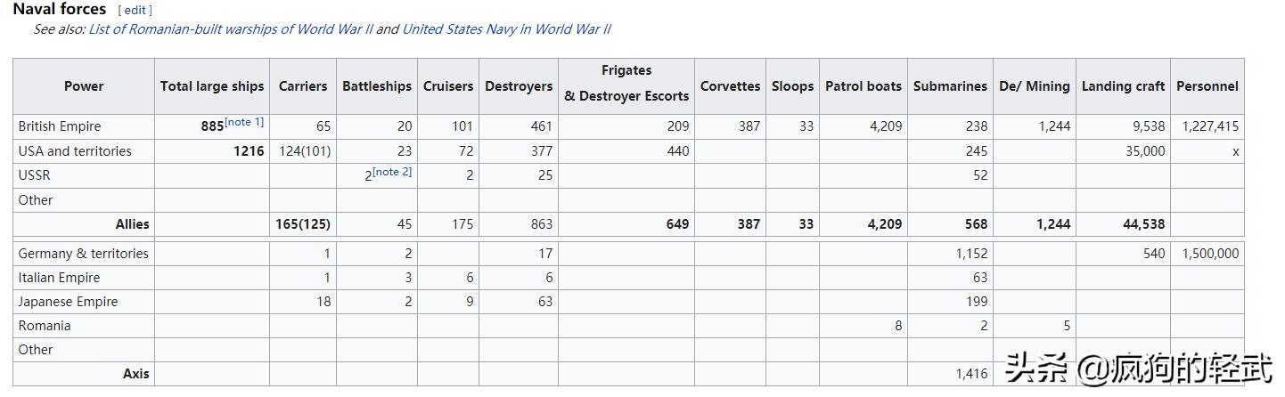Click Allies landing craft total 44,538
Viewport: 1285px width, 397px height.
(x=1144, y=224)
